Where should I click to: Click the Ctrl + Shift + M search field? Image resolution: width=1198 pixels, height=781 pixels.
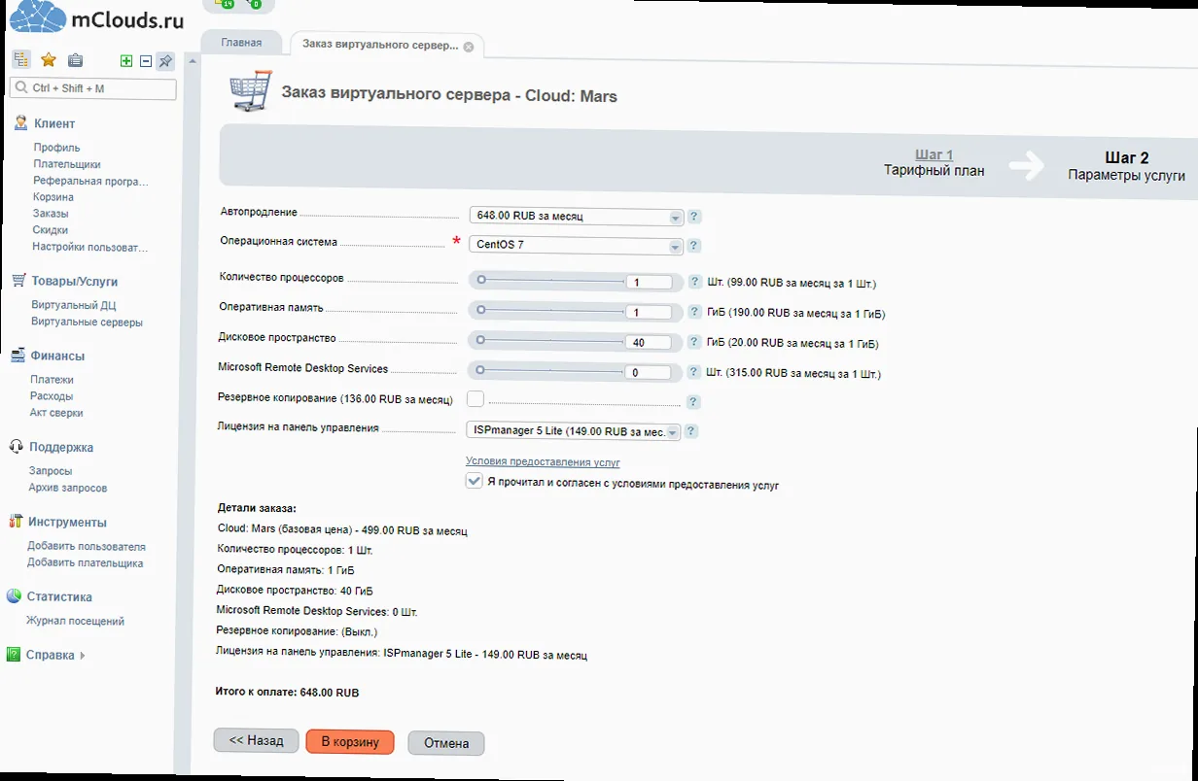(x=92, y=88)
